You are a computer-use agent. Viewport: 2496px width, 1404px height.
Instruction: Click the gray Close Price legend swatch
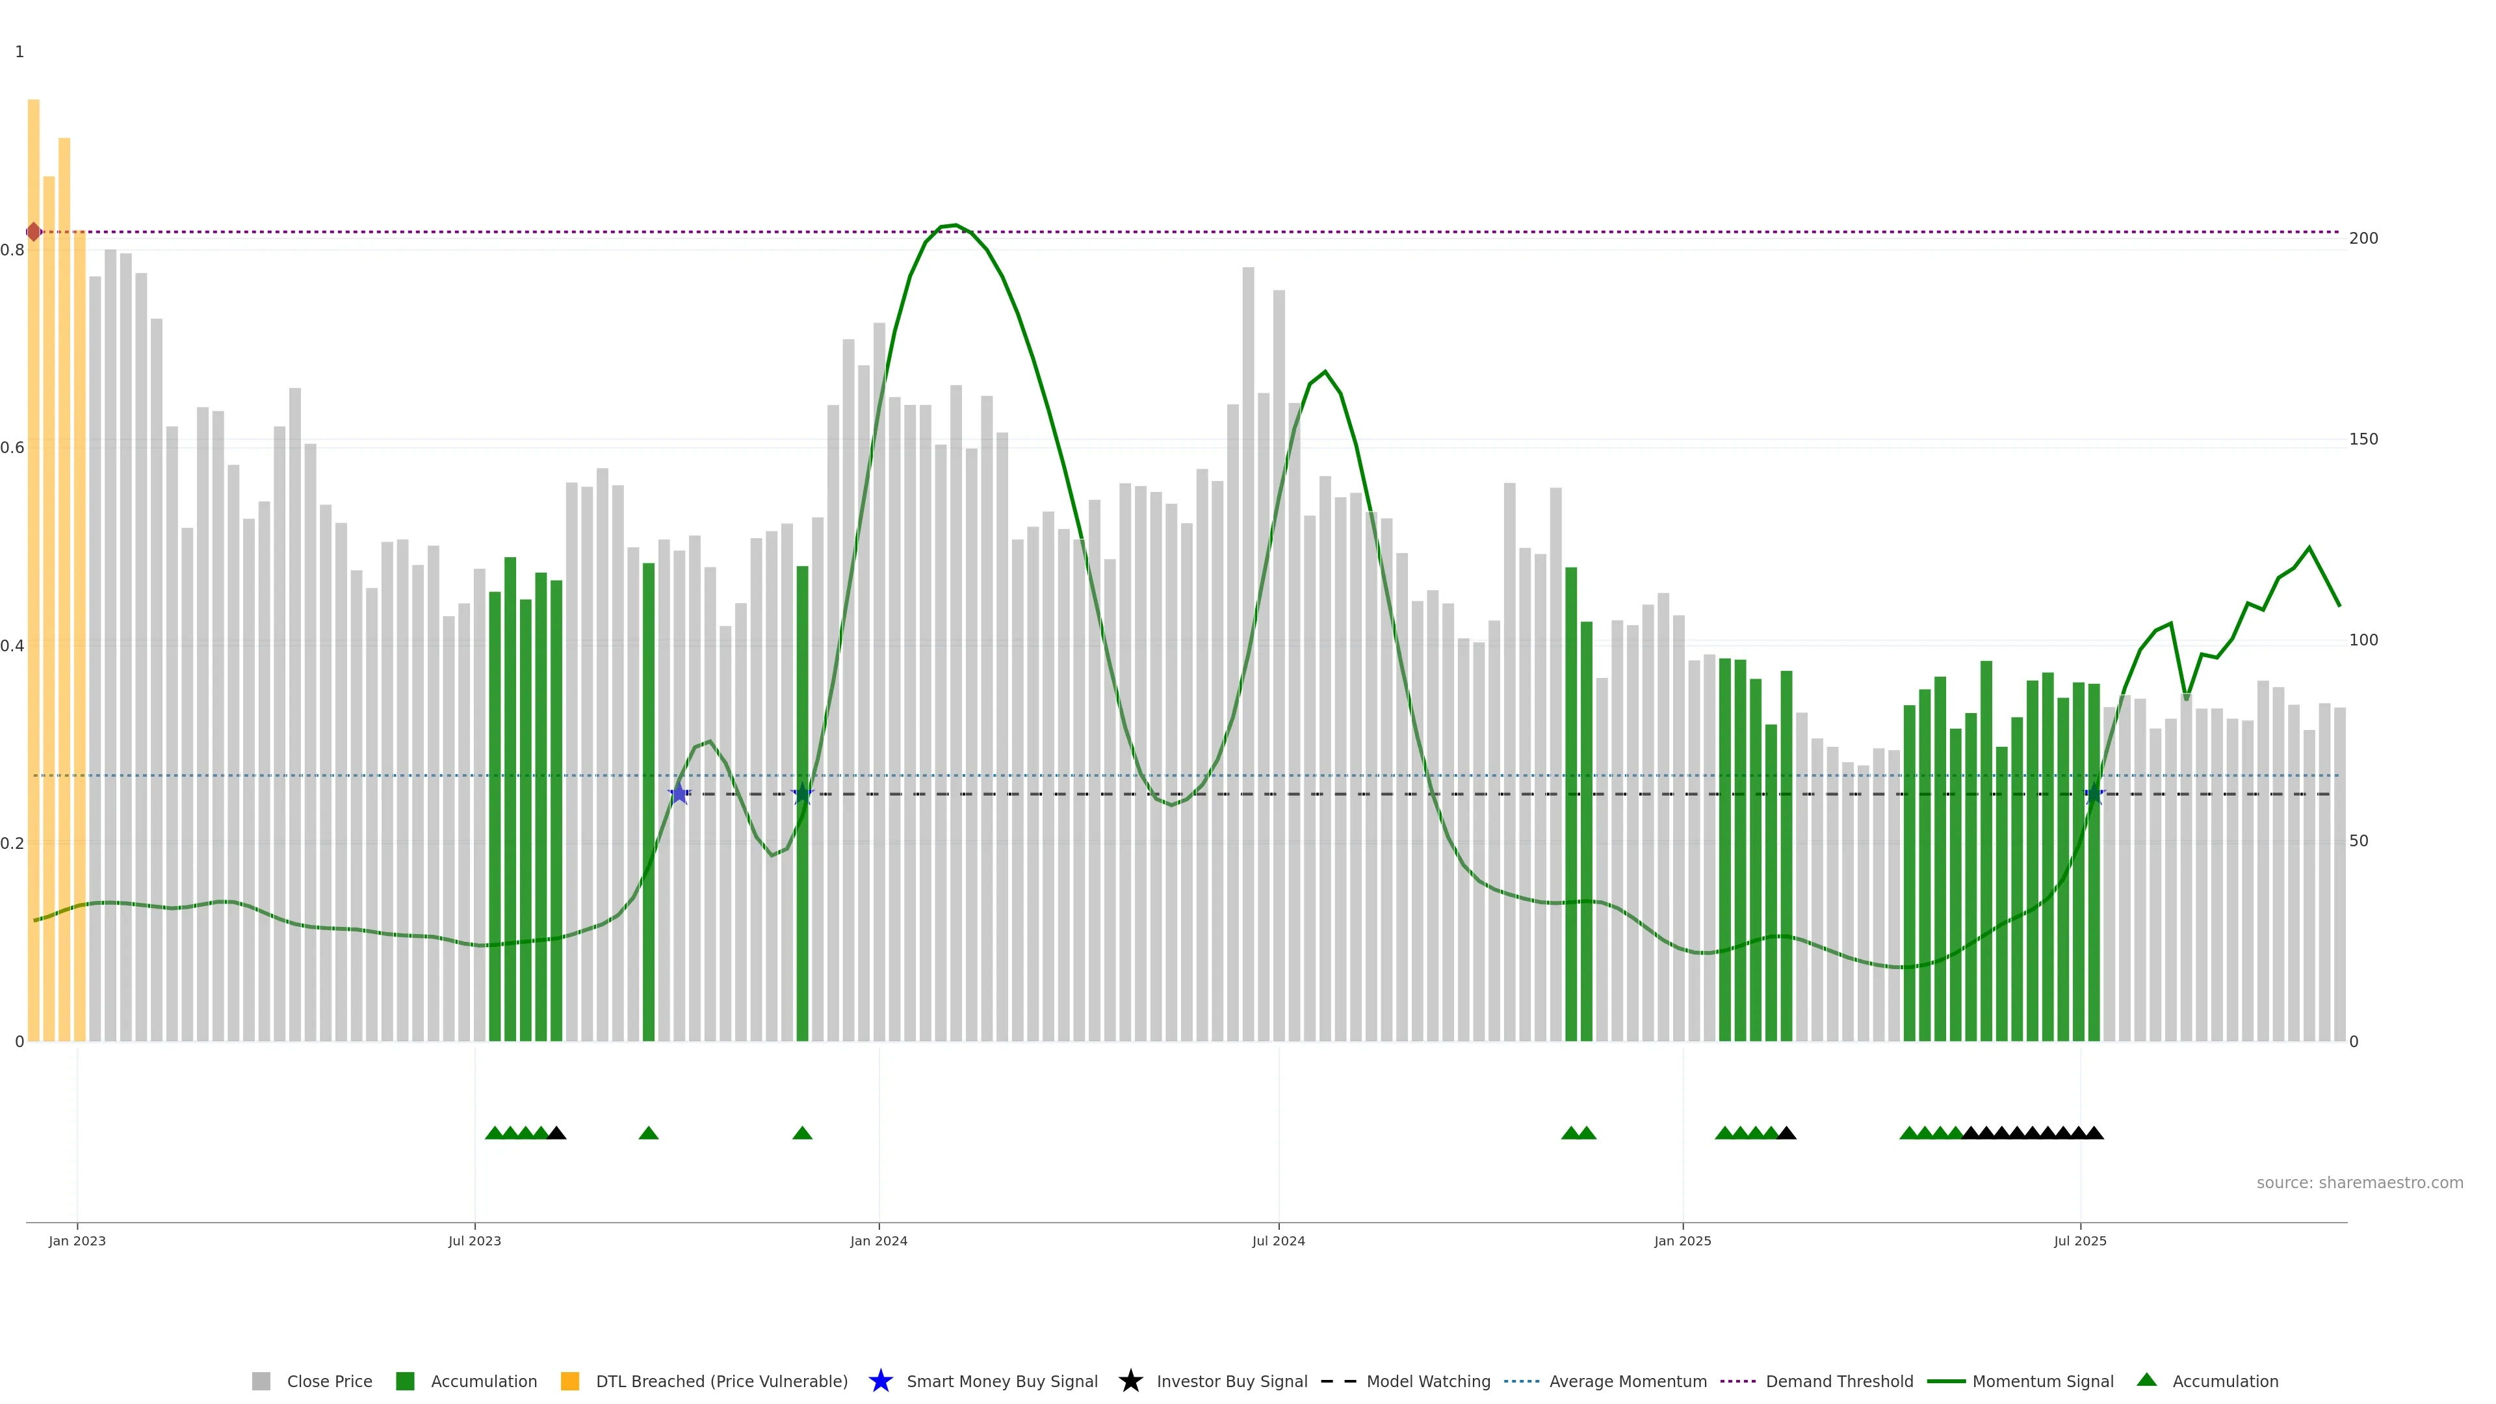261,1381
